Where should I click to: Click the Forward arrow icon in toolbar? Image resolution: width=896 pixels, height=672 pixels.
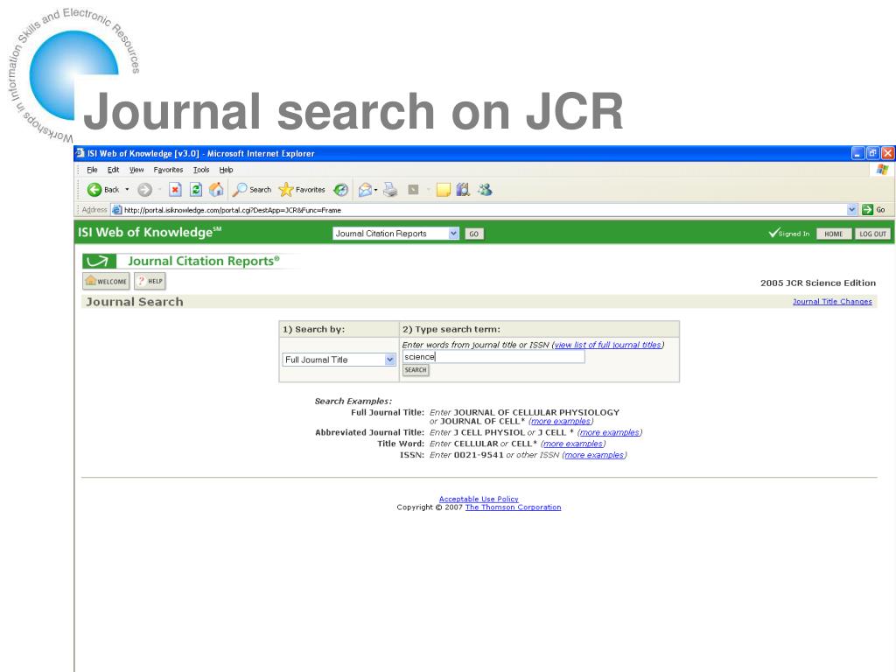(x=144, y=190)
